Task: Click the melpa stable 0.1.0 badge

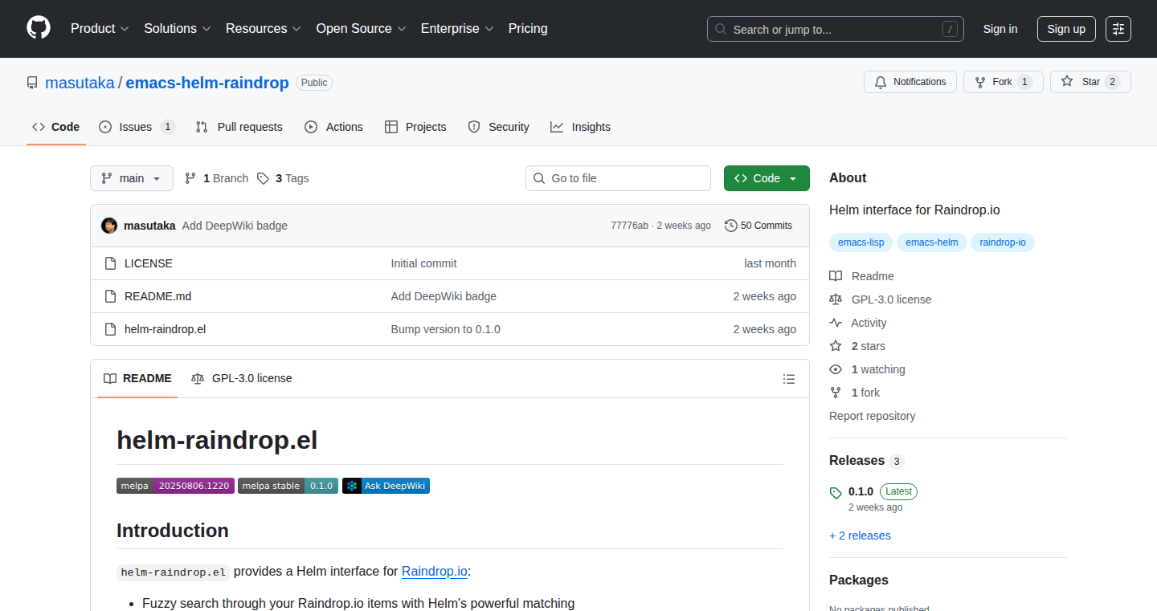Action: point(288,486)
